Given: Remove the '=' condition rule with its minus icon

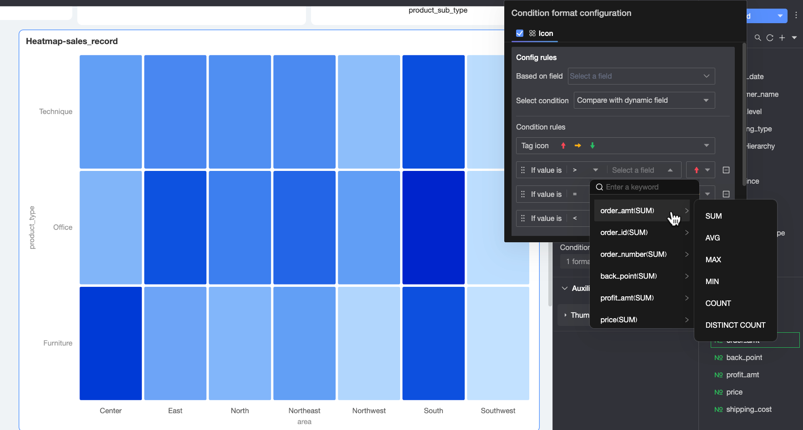Looking at the screenshot, I should 726,194.
